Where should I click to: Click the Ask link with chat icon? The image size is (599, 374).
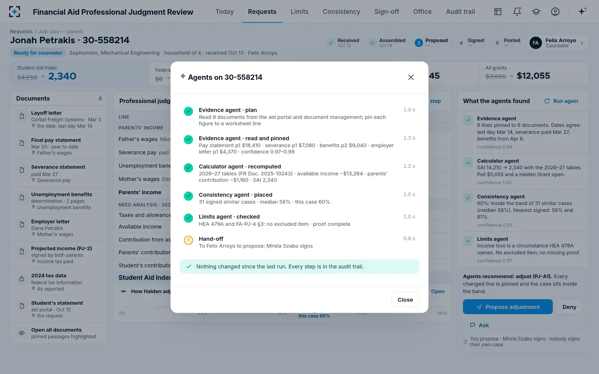tap(479, 325)
